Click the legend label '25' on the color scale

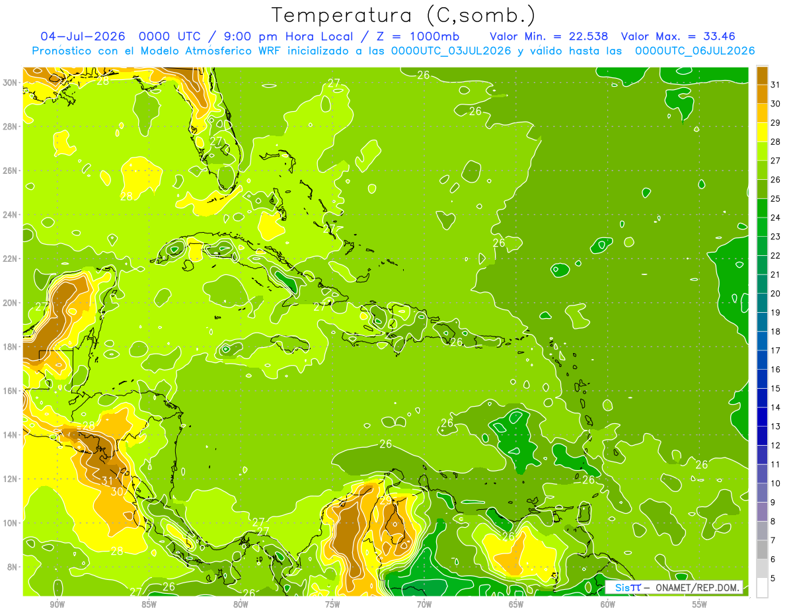(x=776, y=199)
